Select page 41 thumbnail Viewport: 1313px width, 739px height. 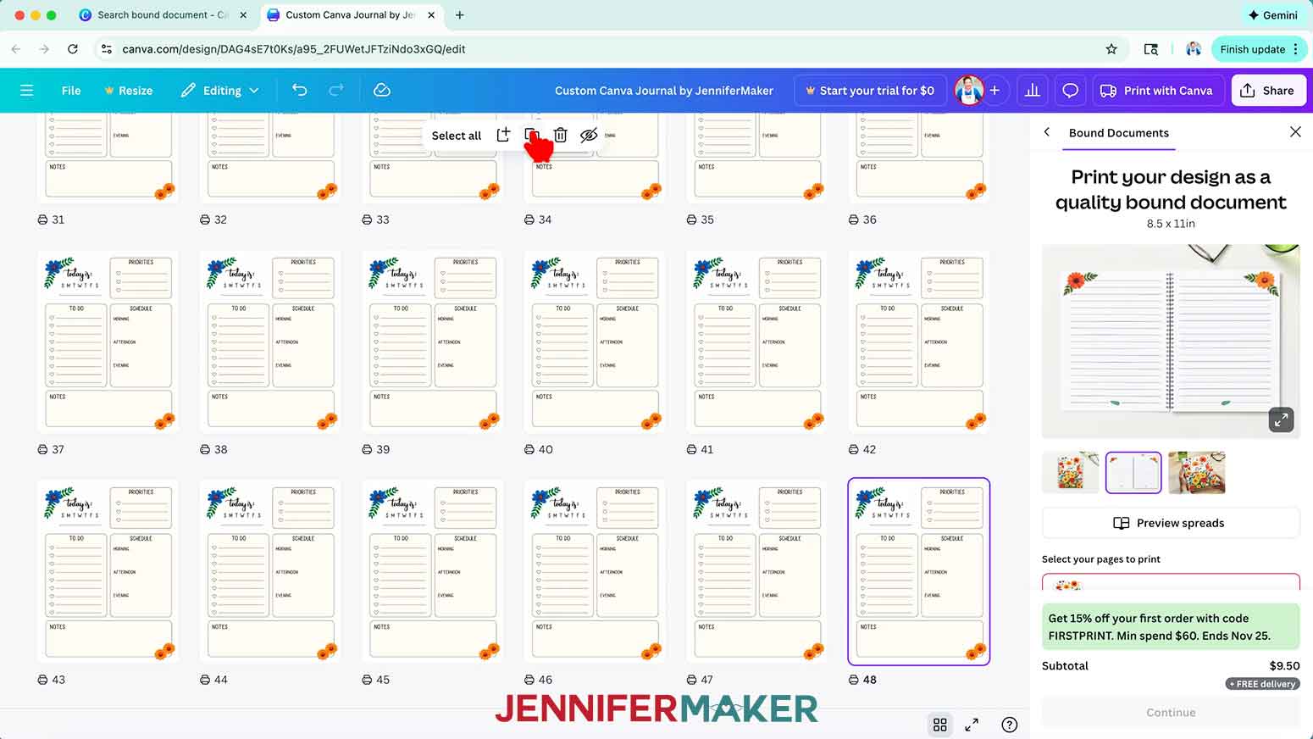coord(756,342)
